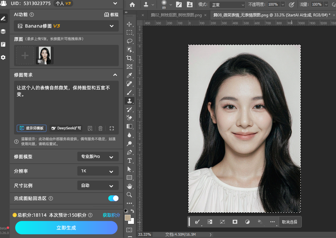Open the Edit Toolbar three-dots menu
The image size is (336, 238).
[129, 203]
